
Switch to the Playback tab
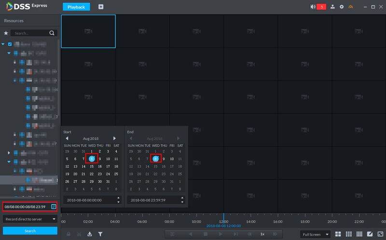click(x=76, y=7)
